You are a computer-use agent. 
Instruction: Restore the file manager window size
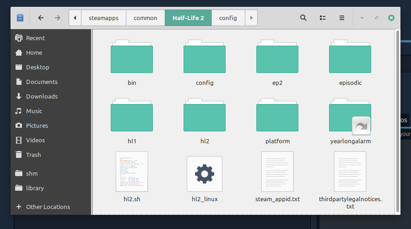click(377, 18)
